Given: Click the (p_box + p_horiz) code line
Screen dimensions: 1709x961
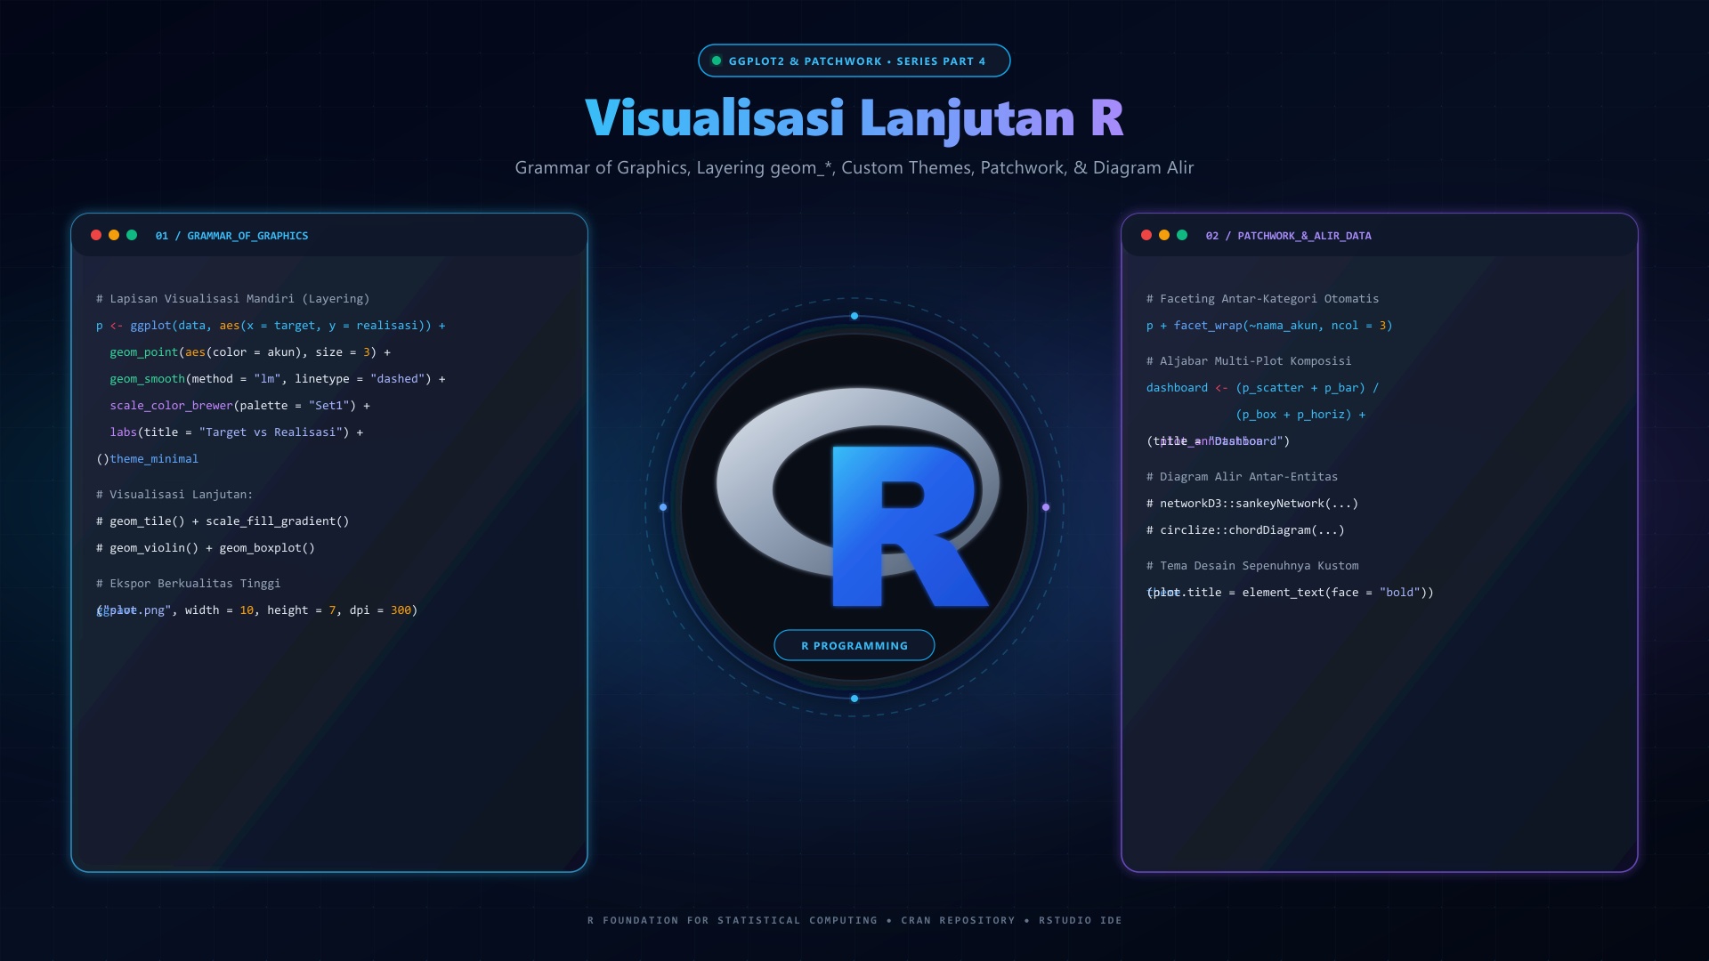Looking at the screenshot, I should pyautogui.click(x=1300, y=415).
